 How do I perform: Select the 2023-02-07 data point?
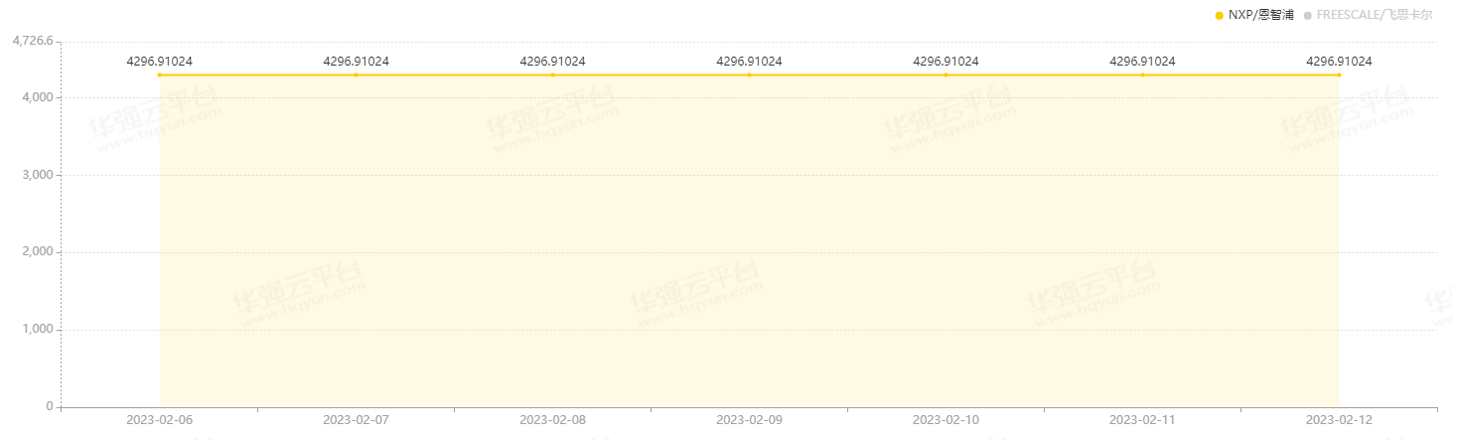(357, 74)
